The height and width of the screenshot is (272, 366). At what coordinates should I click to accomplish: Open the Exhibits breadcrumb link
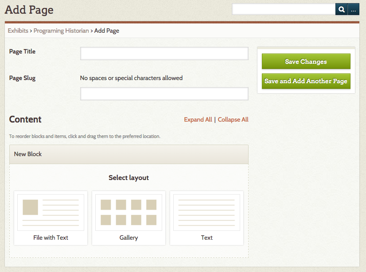coord(18,31)
